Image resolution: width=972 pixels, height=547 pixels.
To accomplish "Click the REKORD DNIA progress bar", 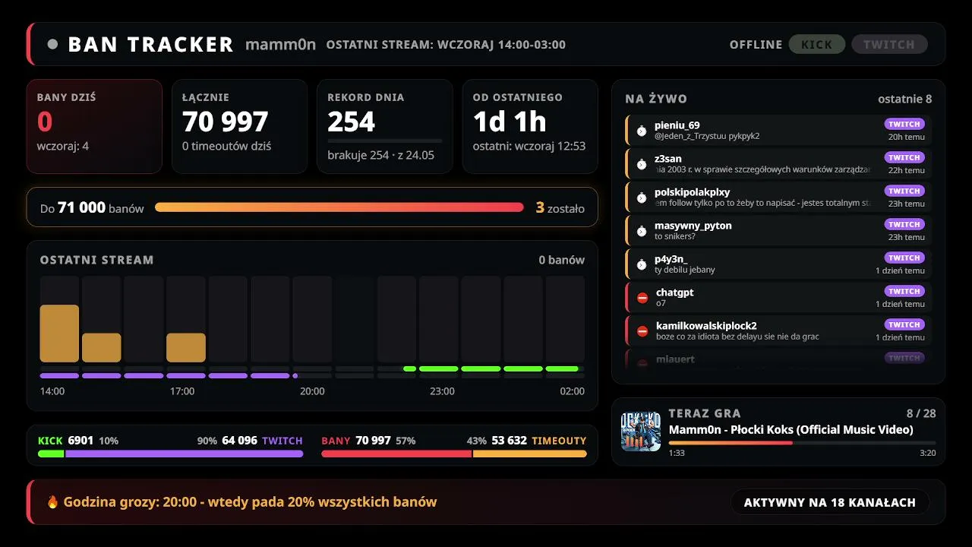I will 384,141.
